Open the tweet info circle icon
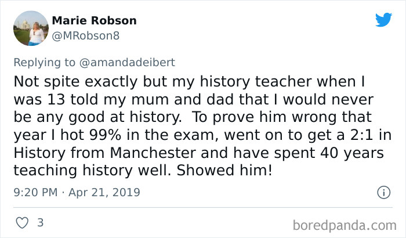Viewport: 406px width, 238px height. [383, 192]
